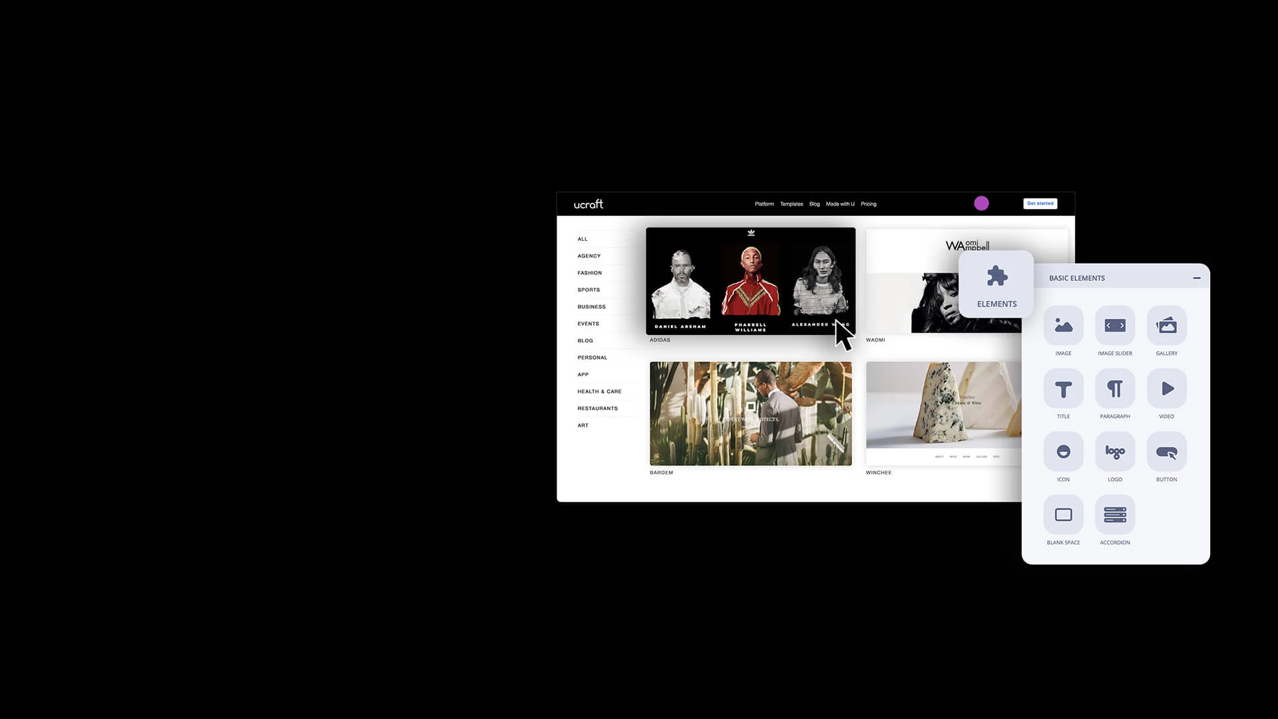Click the purple circle in header
This screenshot has width=1278, height=719.
coord(981,204)
